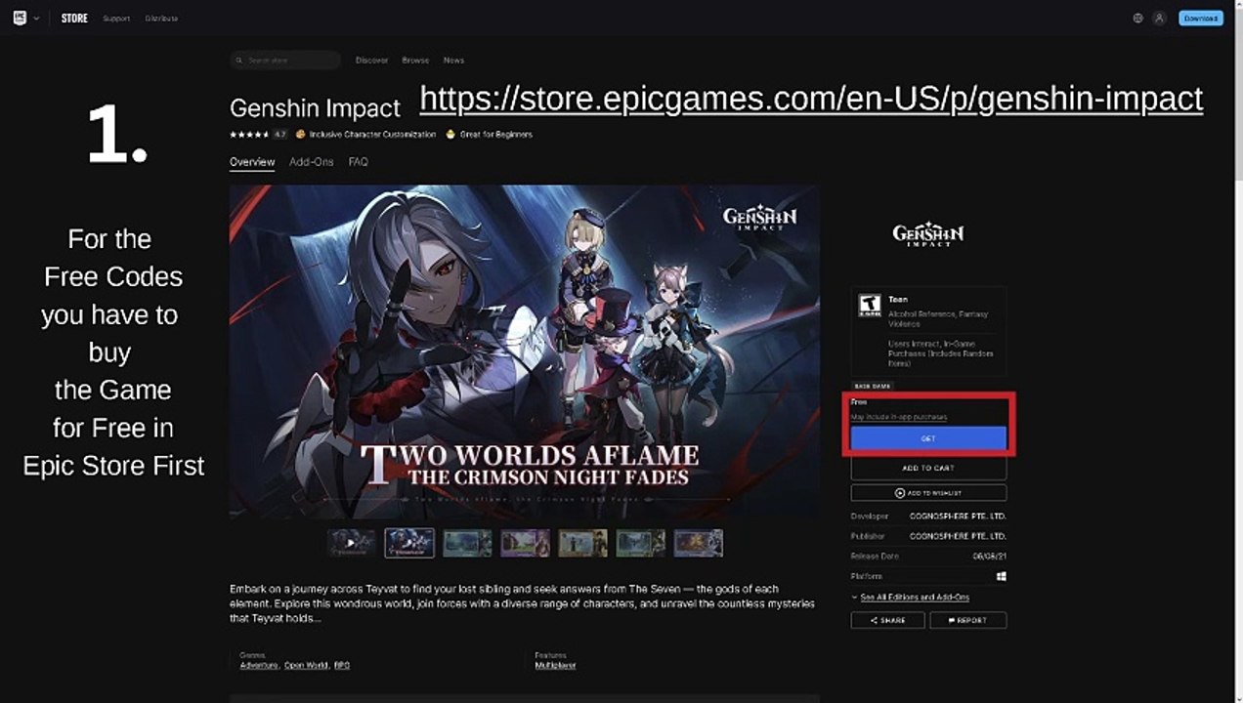The image size is (1243, 703).
Task: Click the SHARE button
Action: (x=887, y=620)
